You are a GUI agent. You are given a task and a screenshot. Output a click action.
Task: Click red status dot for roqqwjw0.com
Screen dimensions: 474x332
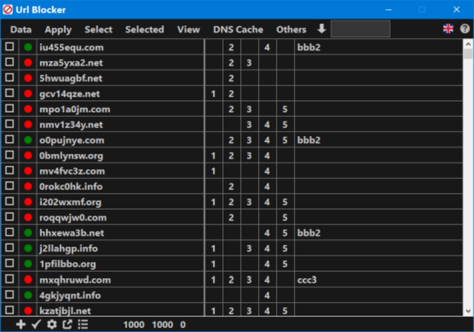(x=28, y=217)
